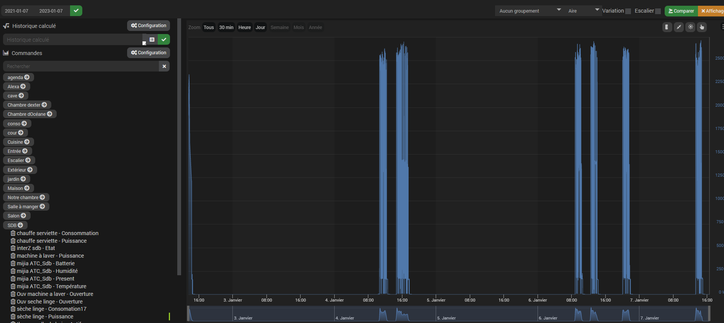The height and width of the screenshot is (323, 724).
Task: Click trash icon for machine à laver - Puissance
Action: pos(13,256)
